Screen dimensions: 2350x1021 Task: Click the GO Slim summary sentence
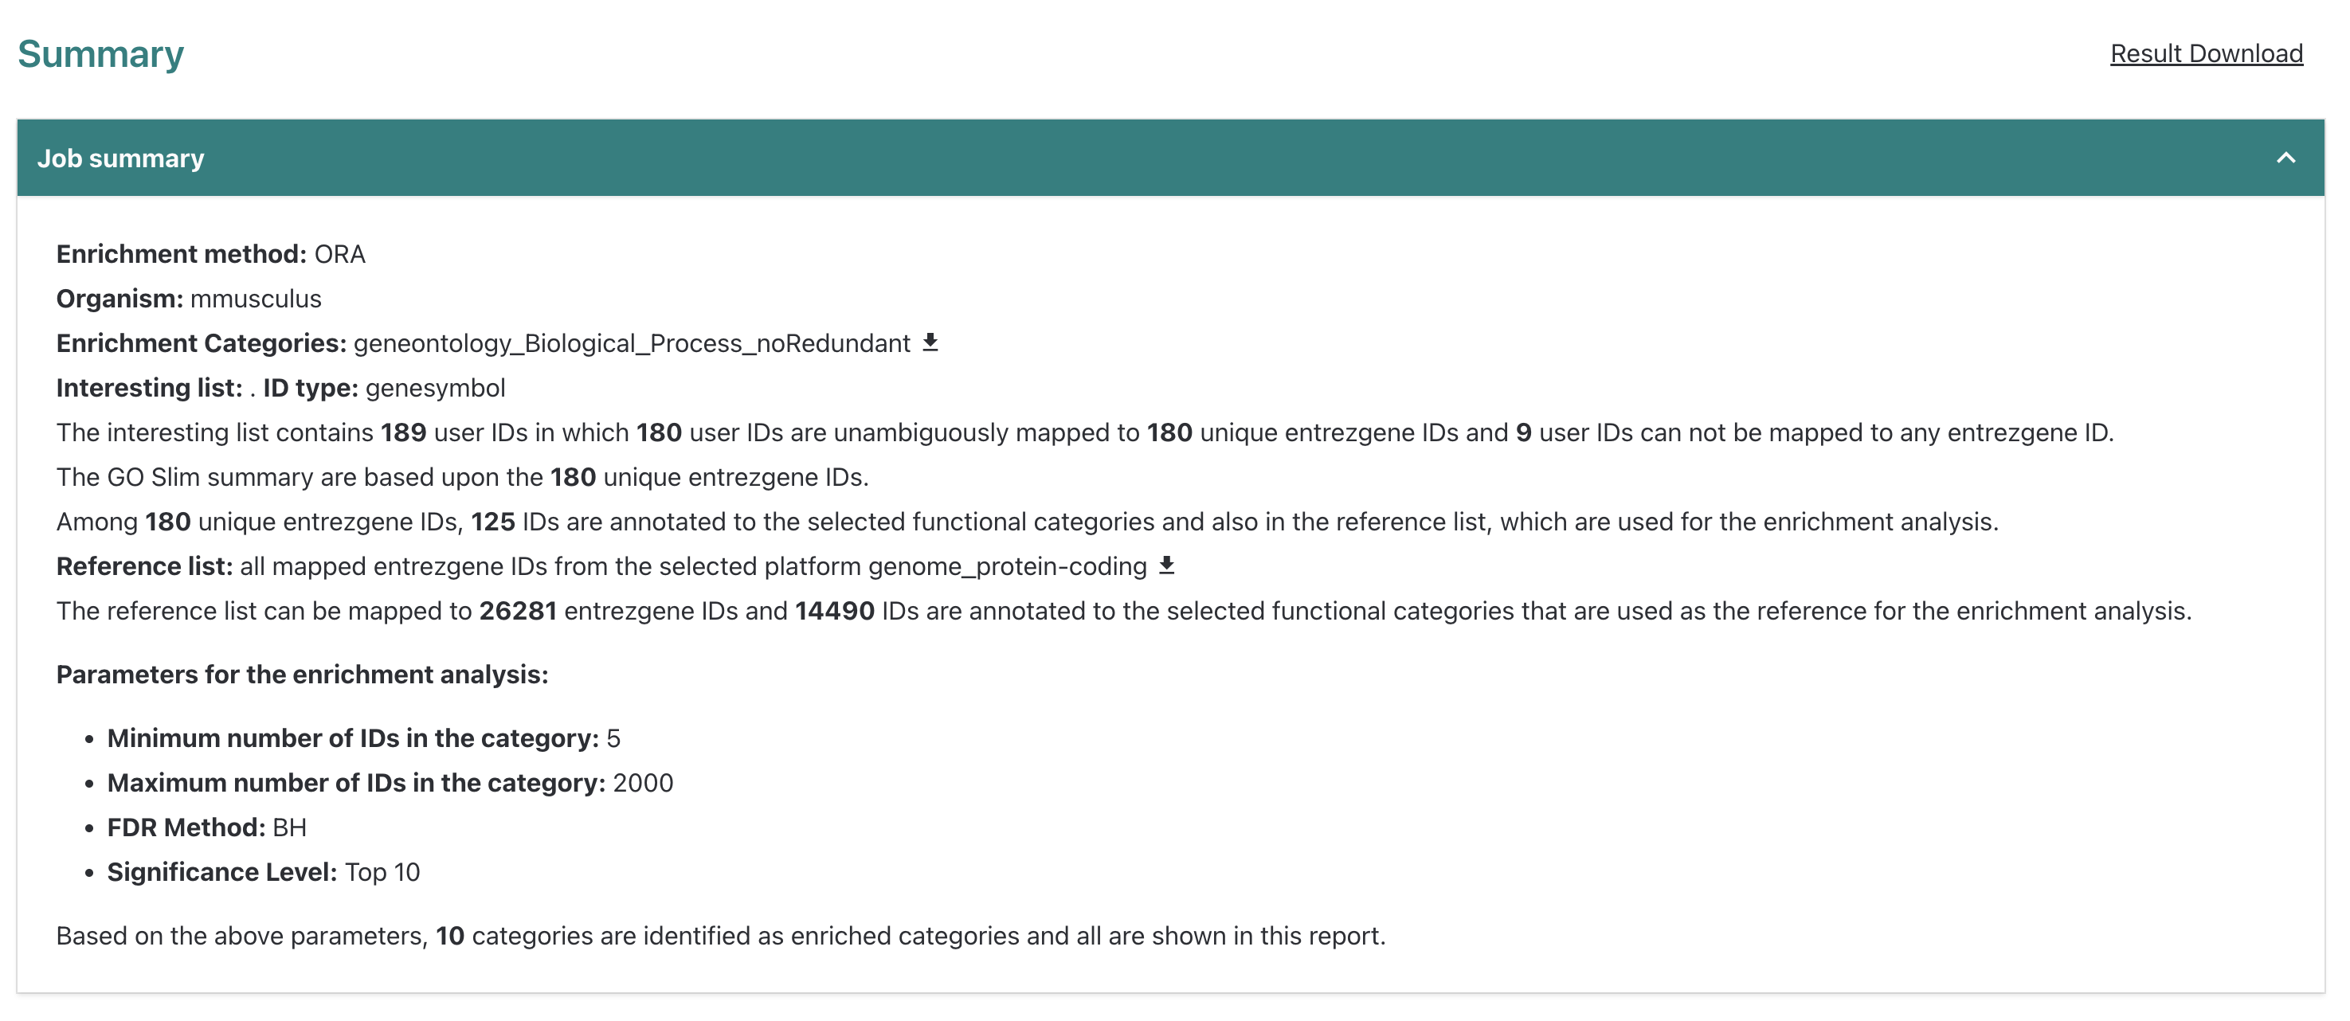point(461,477)
